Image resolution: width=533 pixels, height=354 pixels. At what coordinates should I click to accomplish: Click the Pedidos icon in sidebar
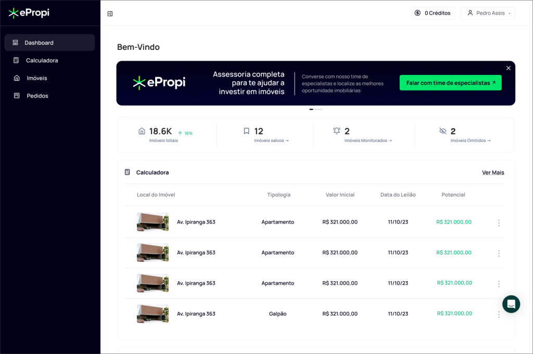click(x=17, y=95)
